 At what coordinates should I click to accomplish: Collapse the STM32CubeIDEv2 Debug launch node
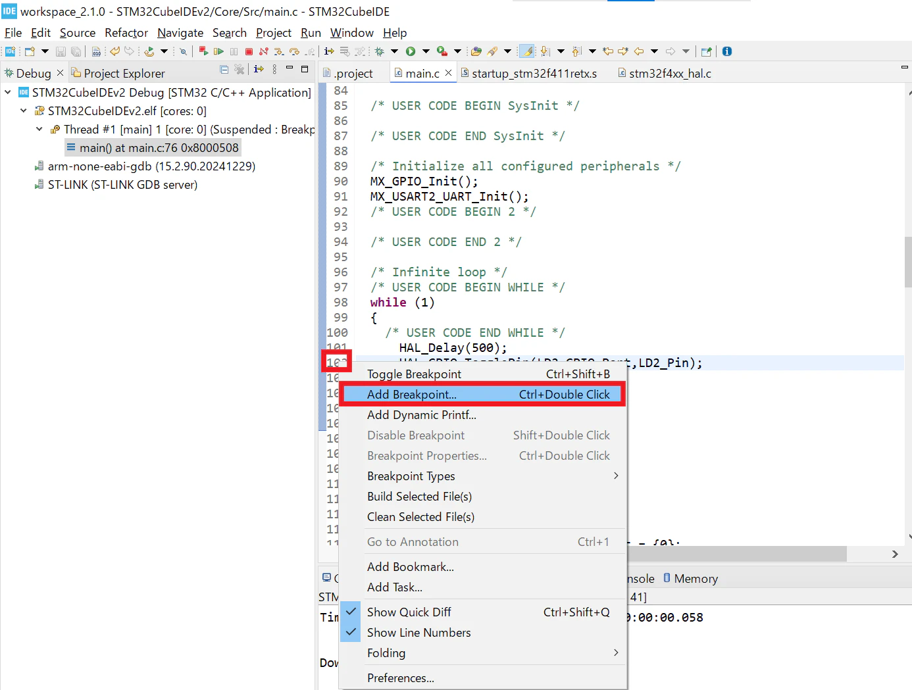8,93
